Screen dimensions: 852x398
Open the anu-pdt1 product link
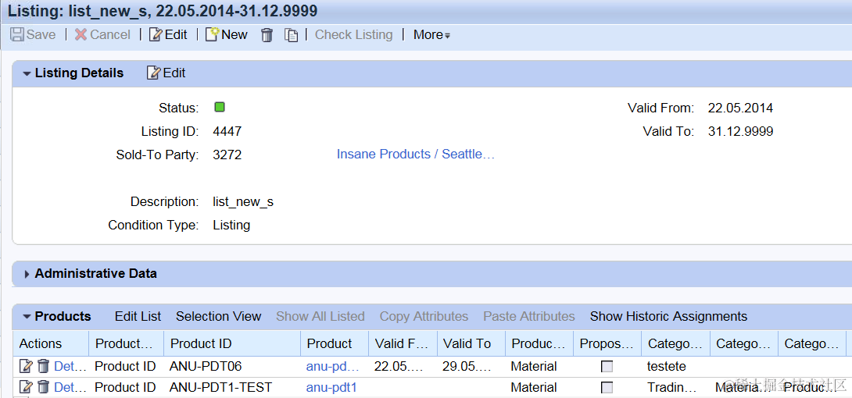tap(331, 387)
